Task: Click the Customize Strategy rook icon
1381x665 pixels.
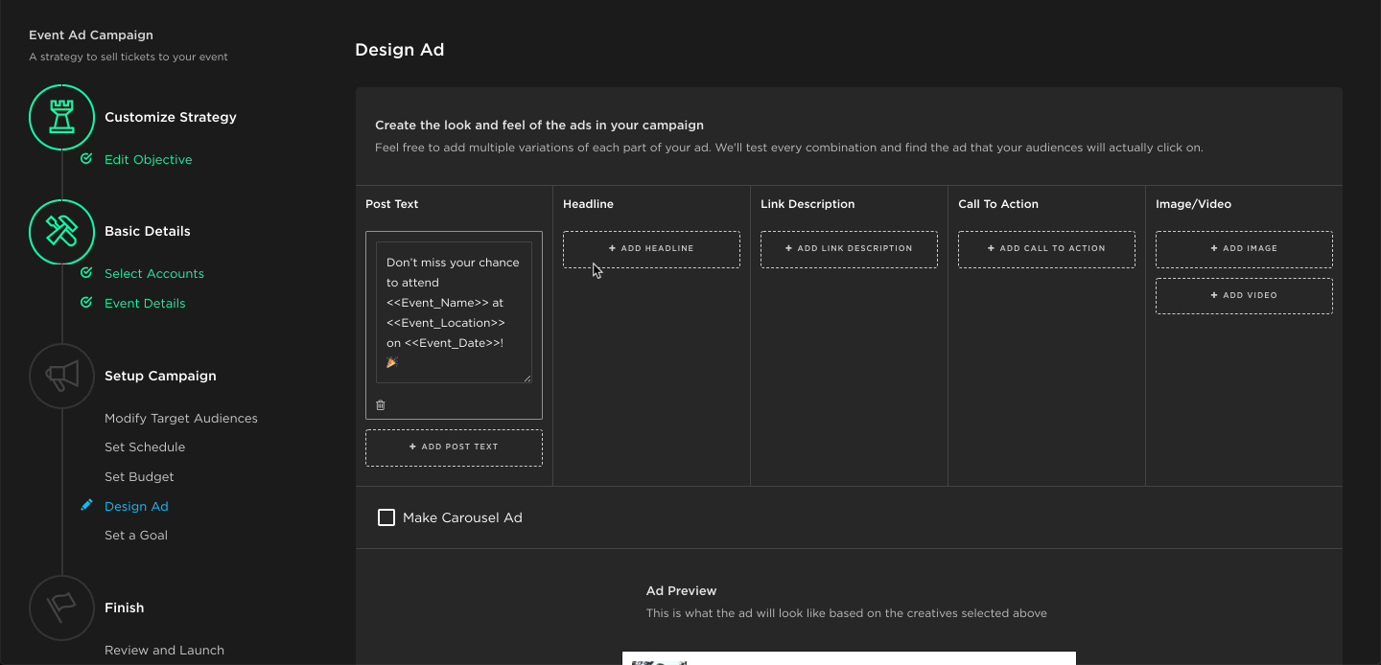Action: pos(61,117)
